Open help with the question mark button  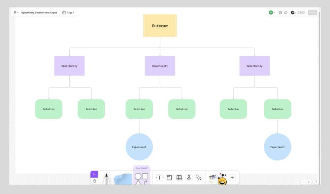(x=316, y=182)
